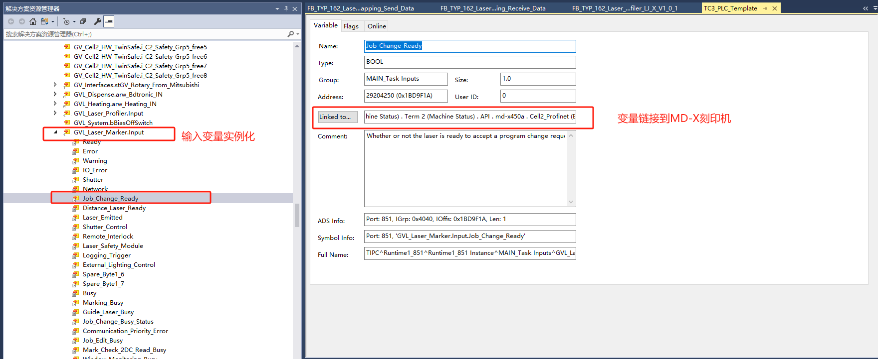The height and width of the screenshot is (359, 878).
Task: Open Solution Explorer window position dropdown arrow
Action: pos(277,8)
